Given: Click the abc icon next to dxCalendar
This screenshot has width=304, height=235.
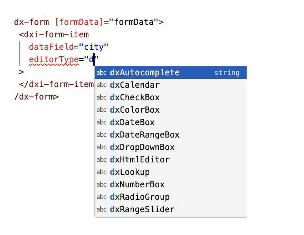Looking at the screenshot, I should click(x=102, y=85).
